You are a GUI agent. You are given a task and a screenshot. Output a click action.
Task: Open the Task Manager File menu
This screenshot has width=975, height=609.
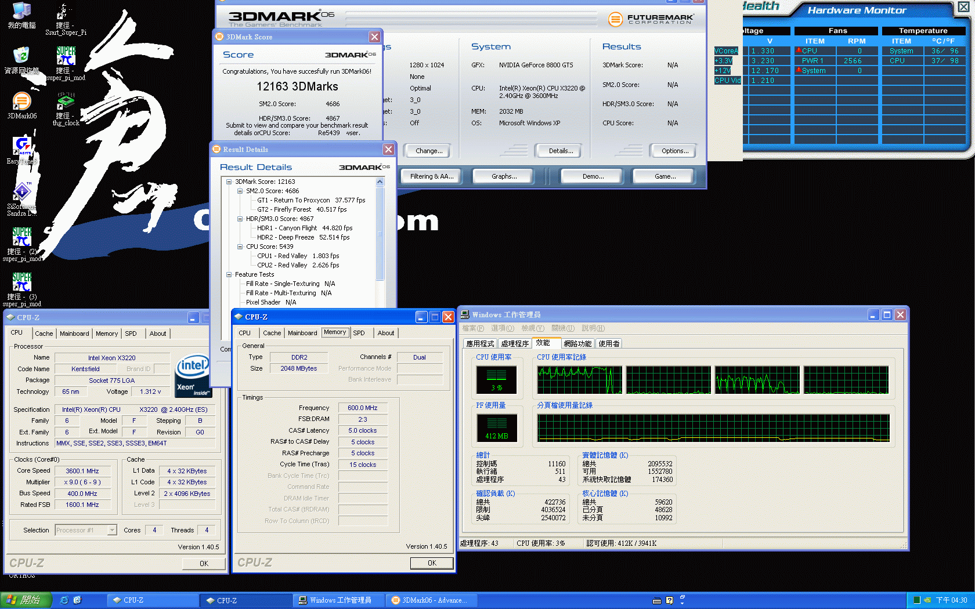pyautogui.click(x=472, y=328)
